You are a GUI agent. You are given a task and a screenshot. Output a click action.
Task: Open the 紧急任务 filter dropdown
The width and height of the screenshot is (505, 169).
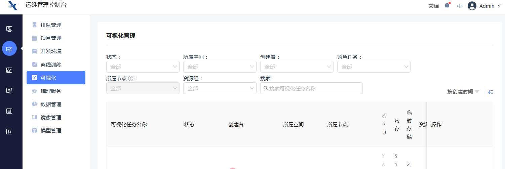(374, 67)
